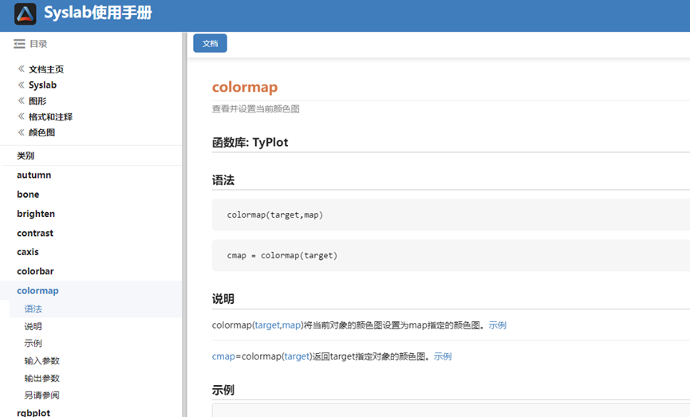
Task: Click the 查看并设置当前颜色图 subtitle
Action: pyautogui.click(x=256, y=109)
